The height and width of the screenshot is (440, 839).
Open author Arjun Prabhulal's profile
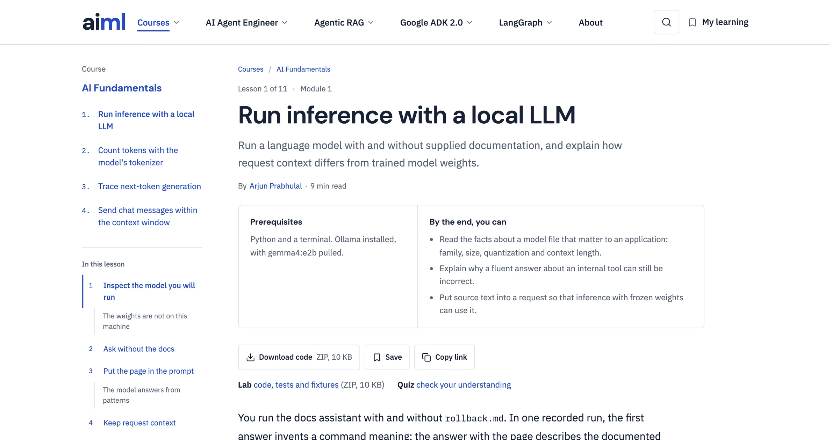[275, 186]
